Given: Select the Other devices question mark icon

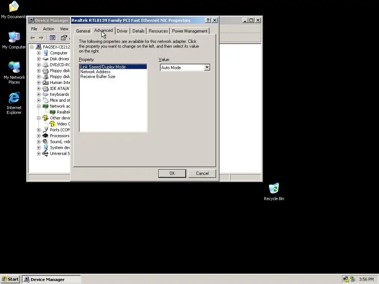Looking at the screenshot, I should (x=46, y=118).
